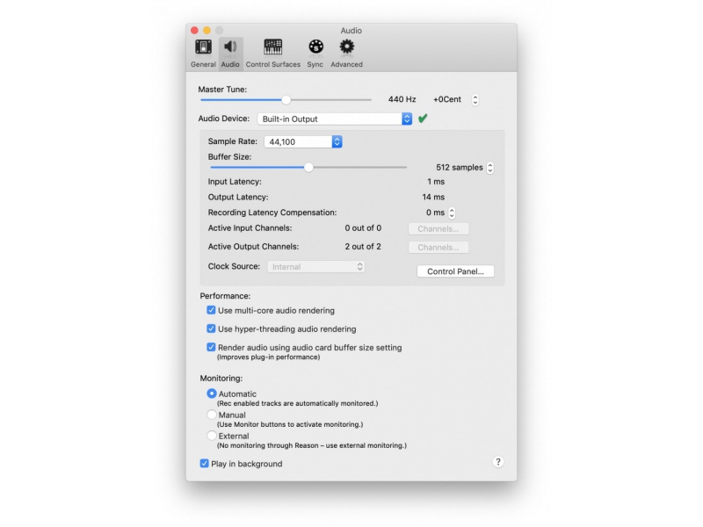
Task: Click the Control Panel... button
Action: click(x=455, y=271)
